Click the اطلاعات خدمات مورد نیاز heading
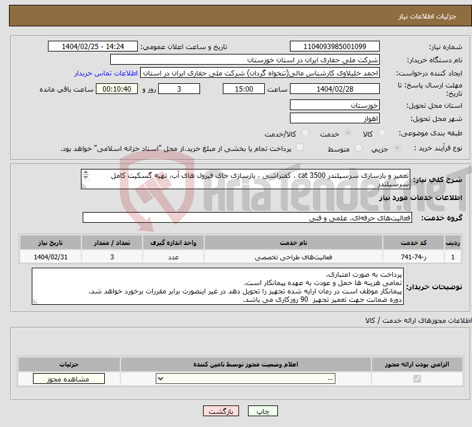 click(420, 198)
